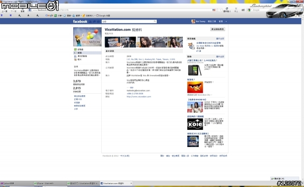
Task: Open the second photo thumbnail in strip
Action: [x=128, y=42]
